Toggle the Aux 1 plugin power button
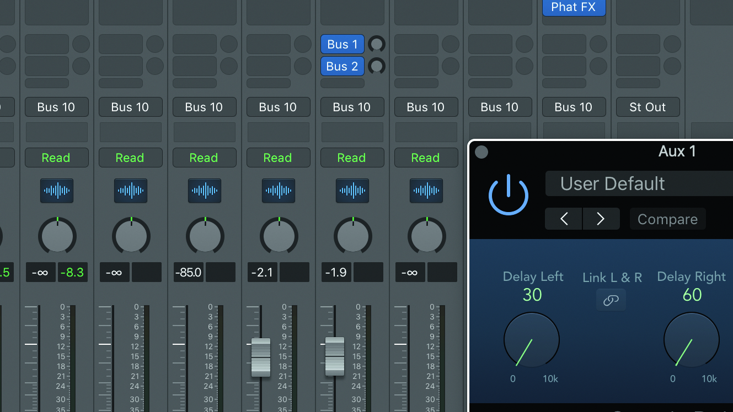 tap(509, 194)
